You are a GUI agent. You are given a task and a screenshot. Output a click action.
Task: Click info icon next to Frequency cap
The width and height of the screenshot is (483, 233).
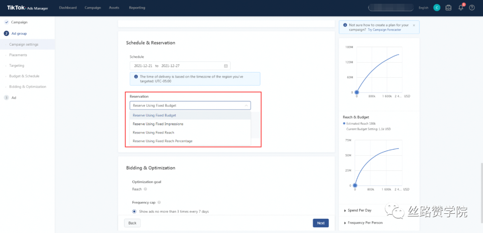(x=159, y=203)
